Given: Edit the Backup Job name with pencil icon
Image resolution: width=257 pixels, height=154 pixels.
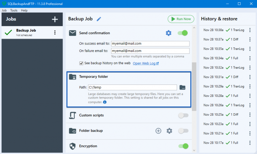Looking at the screenshot, I should [99, 19].
